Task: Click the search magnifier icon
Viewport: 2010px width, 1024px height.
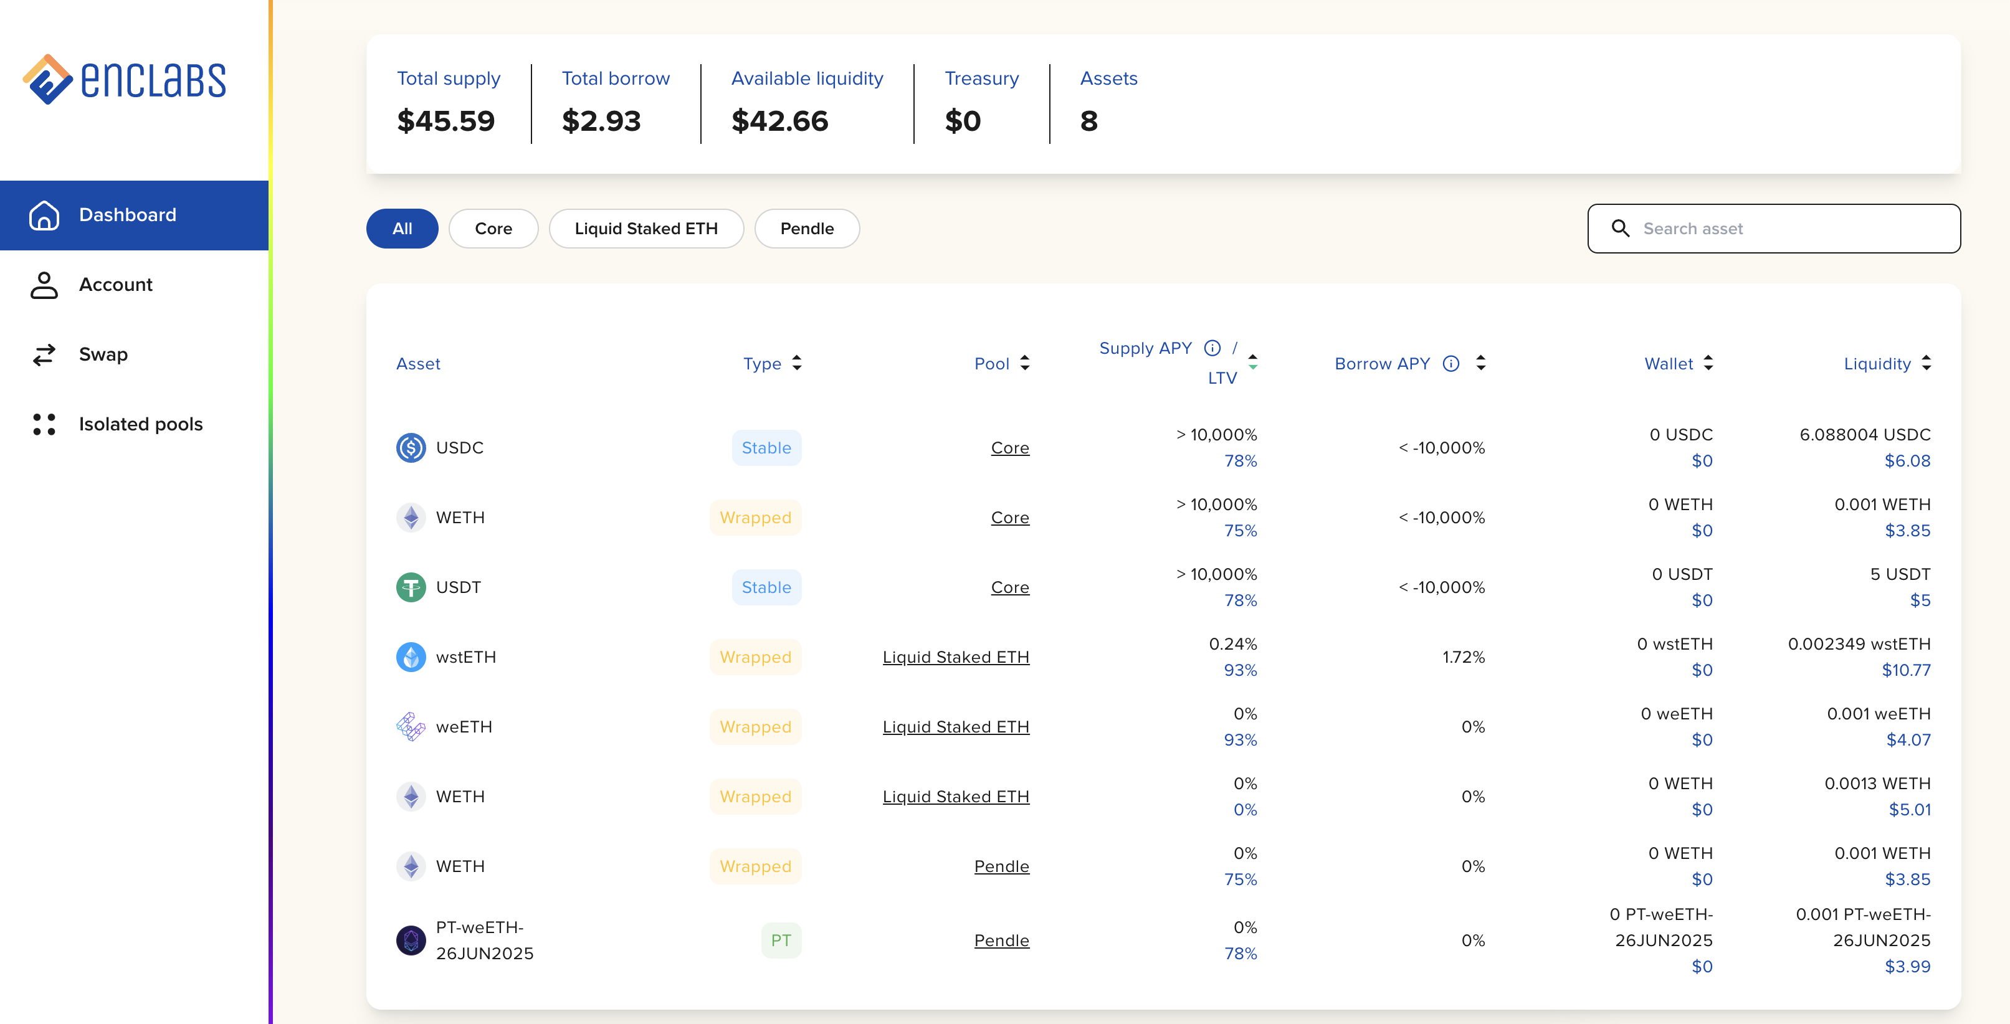Action: pyautogui.click(x=1620, y=229)
